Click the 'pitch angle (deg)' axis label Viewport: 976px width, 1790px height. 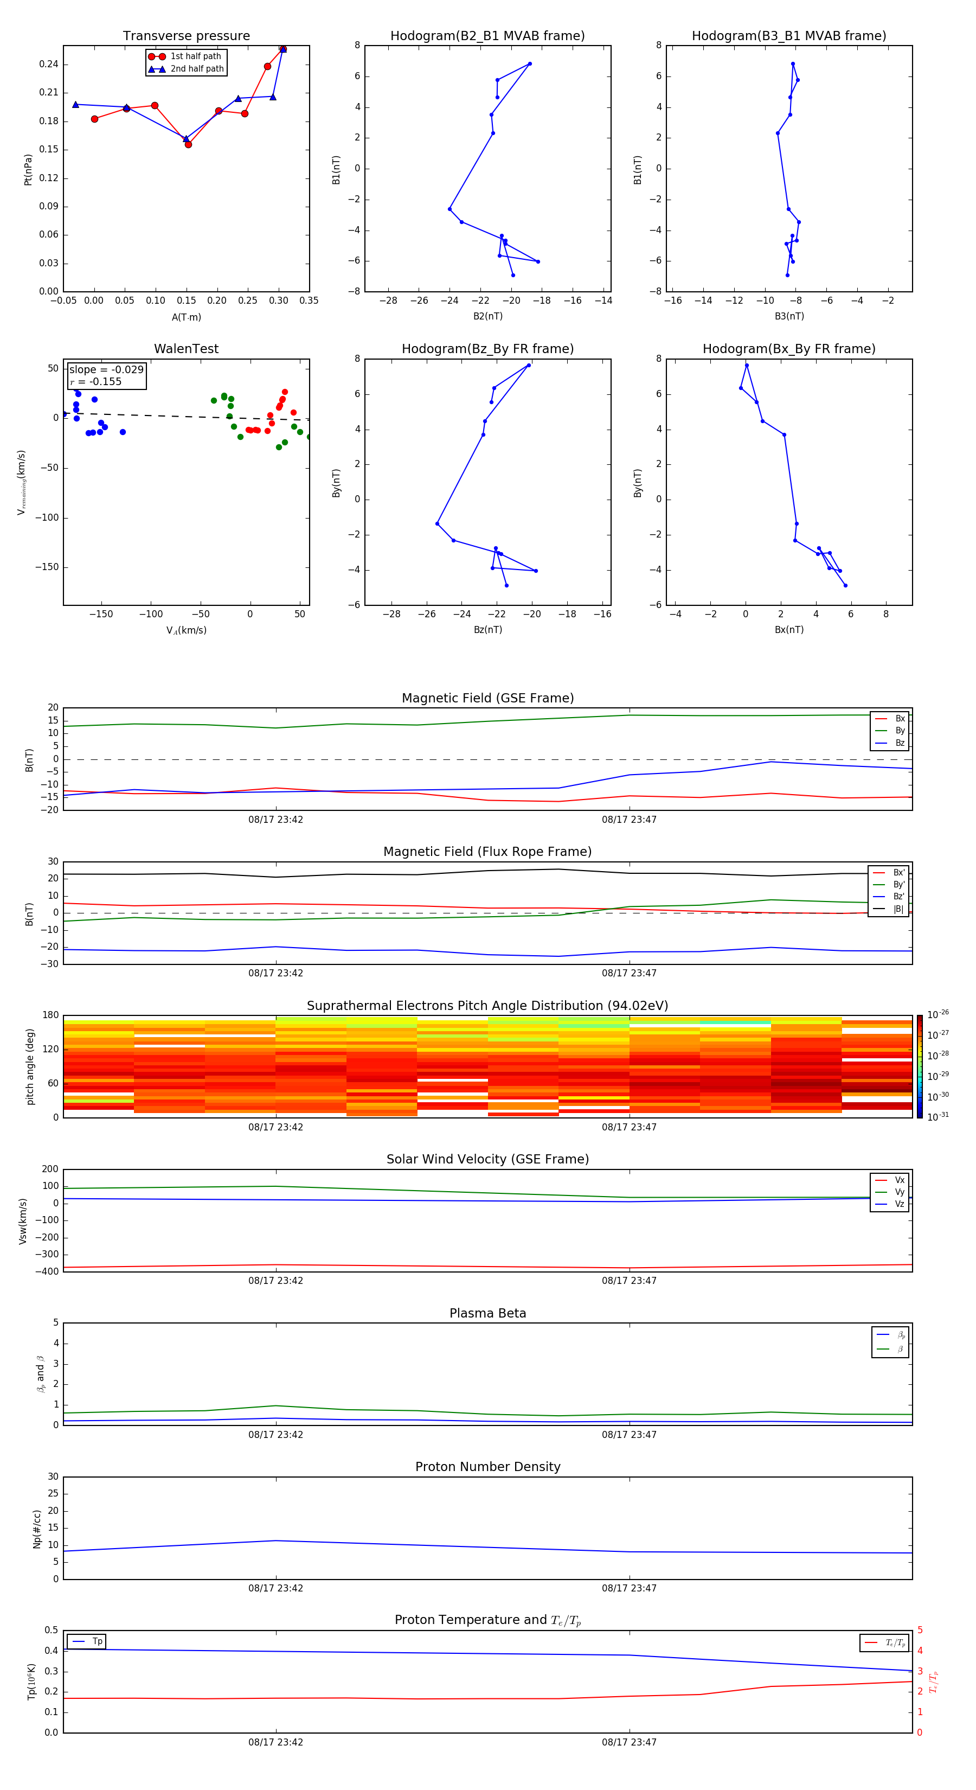click(30, 1066)
